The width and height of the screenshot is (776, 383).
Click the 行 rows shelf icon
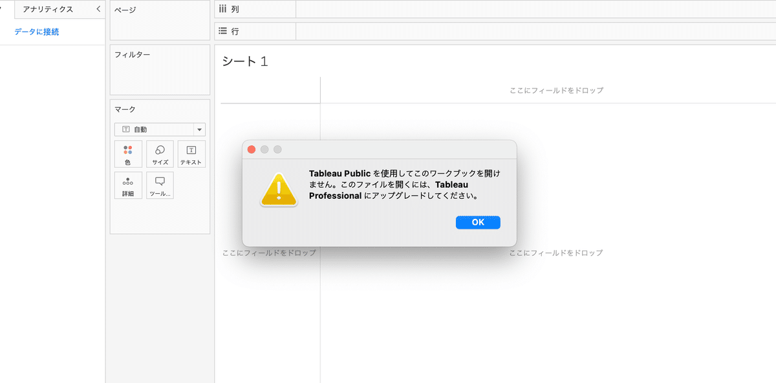point(222,31)
